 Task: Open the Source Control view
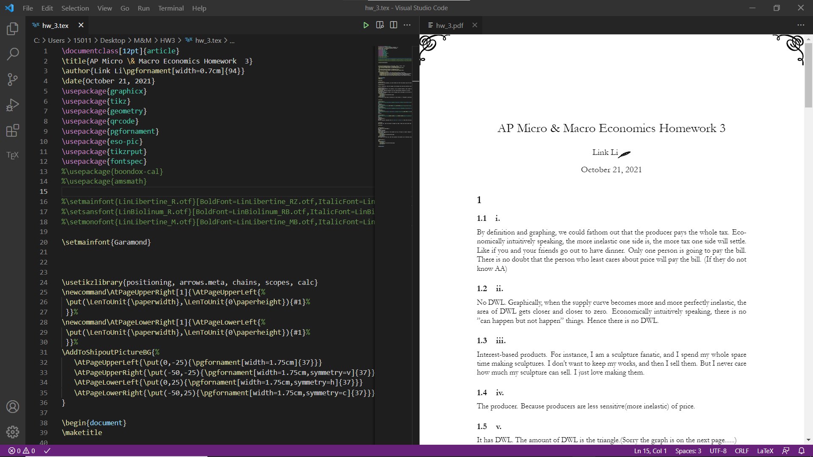pos(13,79)
